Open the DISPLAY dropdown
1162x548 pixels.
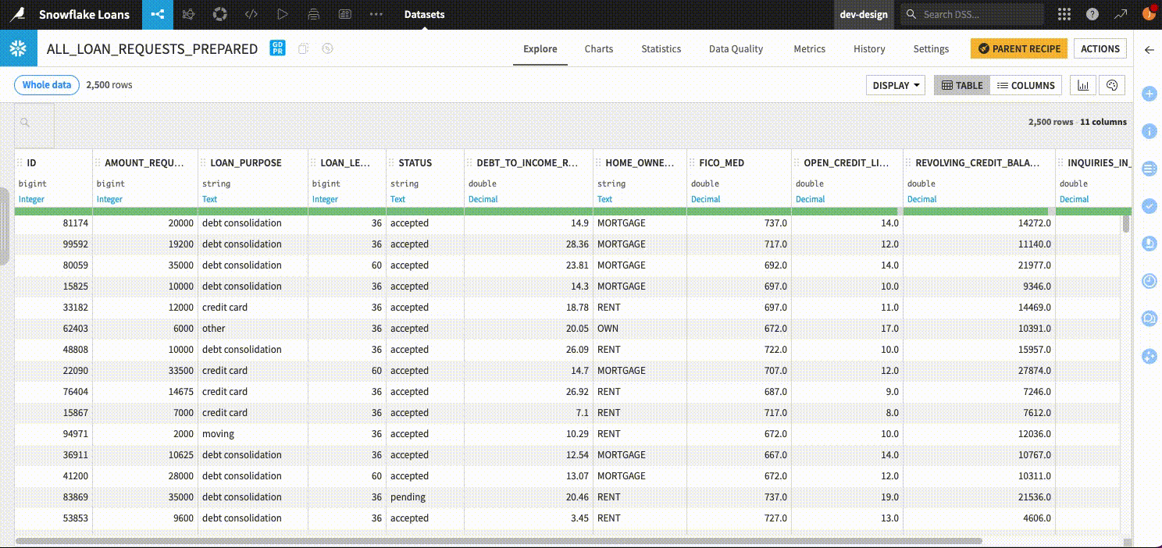pyautogui.click(x=896, y=85)
